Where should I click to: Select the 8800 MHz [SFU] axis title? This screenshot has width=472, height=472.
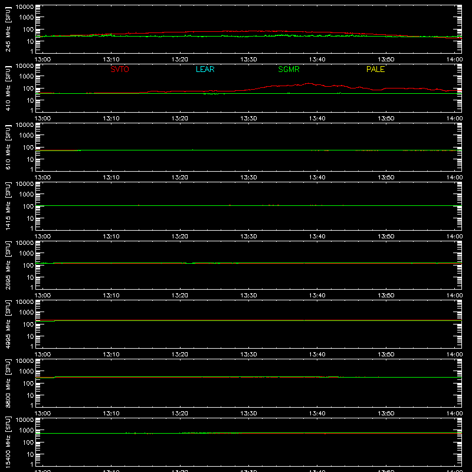(8, 383)
